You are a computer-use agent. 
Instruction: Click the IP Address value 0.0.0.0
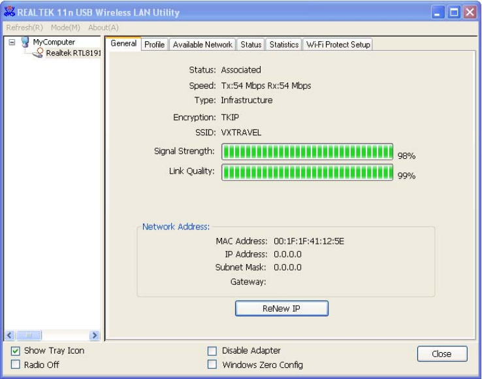click(288, 254)
